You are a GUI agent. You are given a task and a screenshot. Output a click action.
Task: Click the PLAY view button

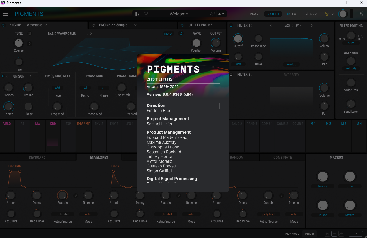pos(254,14)
